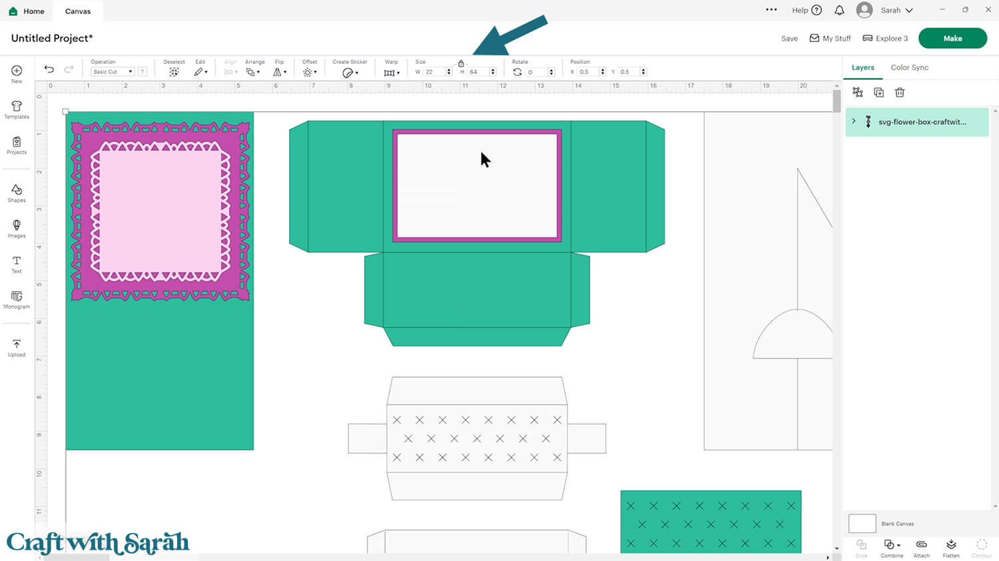Delete selected layer with trash icon
This screenshot has height=561, width=999.
[900, 93]
